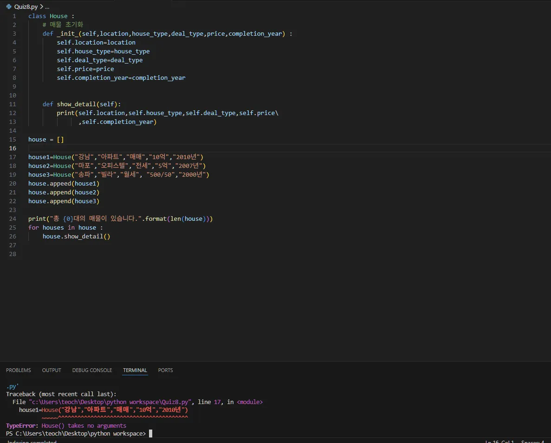Select the TERMINAL panel tab

[135, 370]
